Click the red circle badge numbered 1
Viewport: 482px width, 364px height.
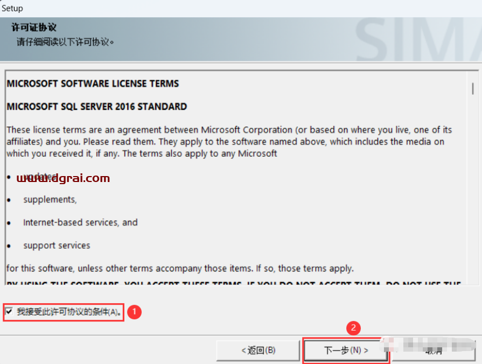(x=136, y=311)
